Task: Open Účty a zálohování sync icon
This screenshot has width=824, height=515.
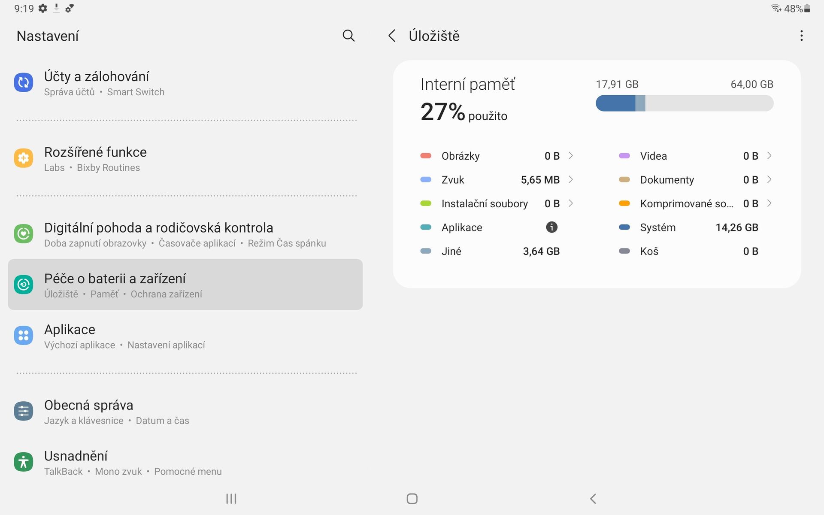Action: click(24, 83)
